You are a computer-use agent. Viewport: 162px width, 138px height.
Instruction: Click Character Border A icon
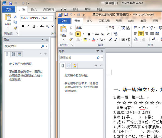128,28
